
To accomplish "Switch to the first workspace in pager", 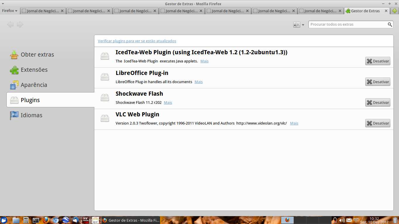I will tap(287, 220).
